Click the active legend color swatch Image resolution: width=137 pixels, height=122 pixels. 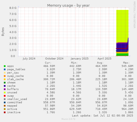pyautogui.click(x=5, y=109)
